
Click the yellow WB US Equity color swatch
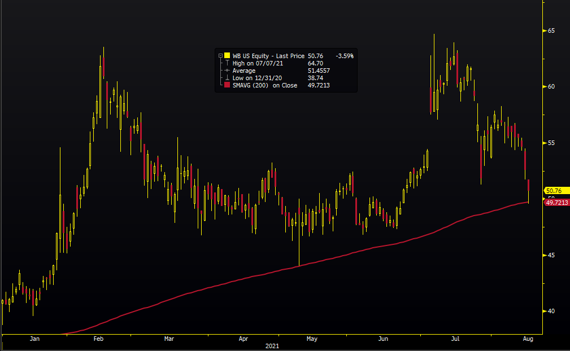(x=227, y=55)
